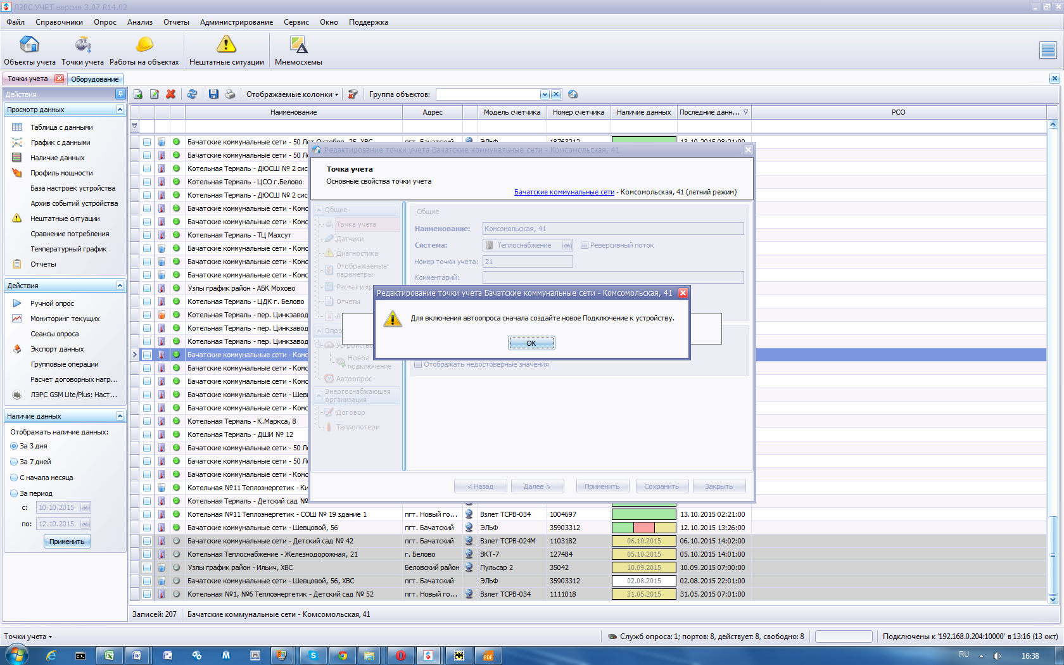Viewport: 1064px width, 665px height.
Task: Click the clear filter funnel icon
Action: [353, 94]
